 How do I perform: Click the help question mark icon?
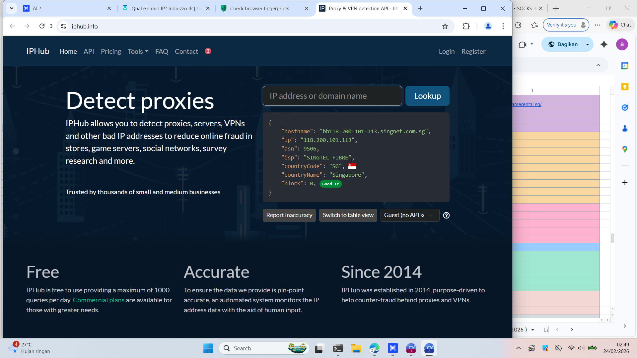(446, 215)
